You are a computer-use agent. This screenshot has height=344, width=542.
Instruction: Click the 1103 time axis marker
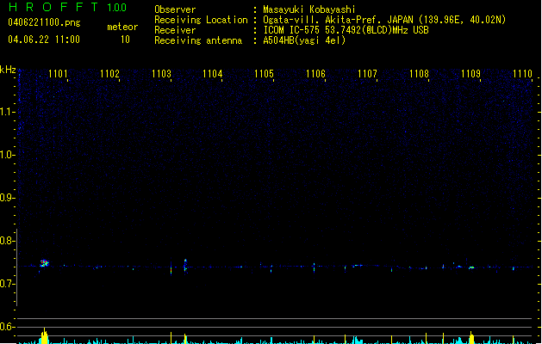tap(161, 74)
